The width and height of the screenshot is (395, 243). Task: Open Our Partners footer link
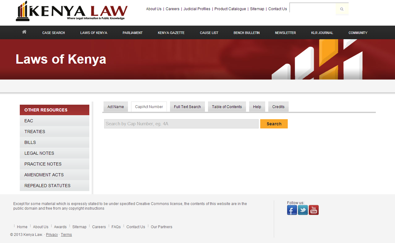(x=162, y=227)
